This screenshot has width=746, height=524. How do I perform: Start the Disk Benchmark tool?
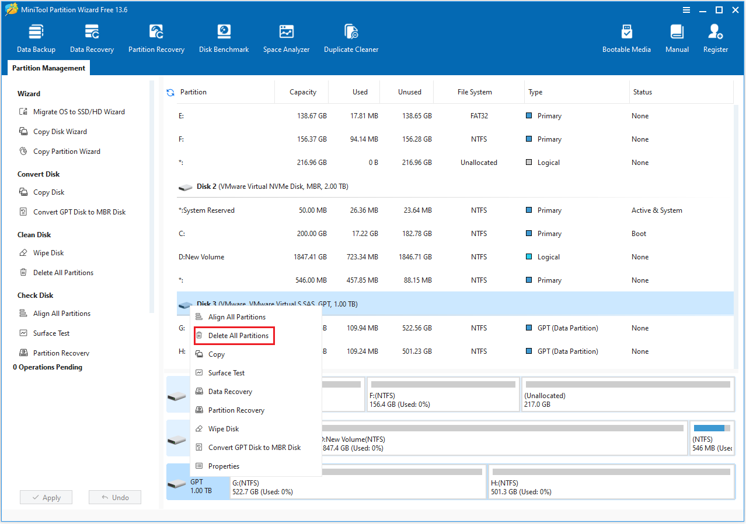(x=224, y=37)
